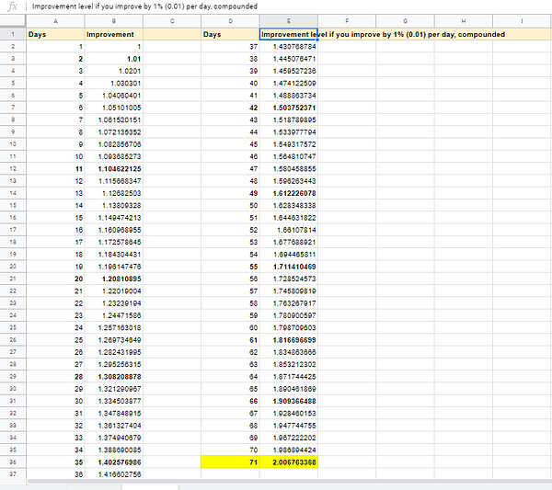The width and height of the screenshot is (552, 490).
Task: Select column H header
Action: 464,21
